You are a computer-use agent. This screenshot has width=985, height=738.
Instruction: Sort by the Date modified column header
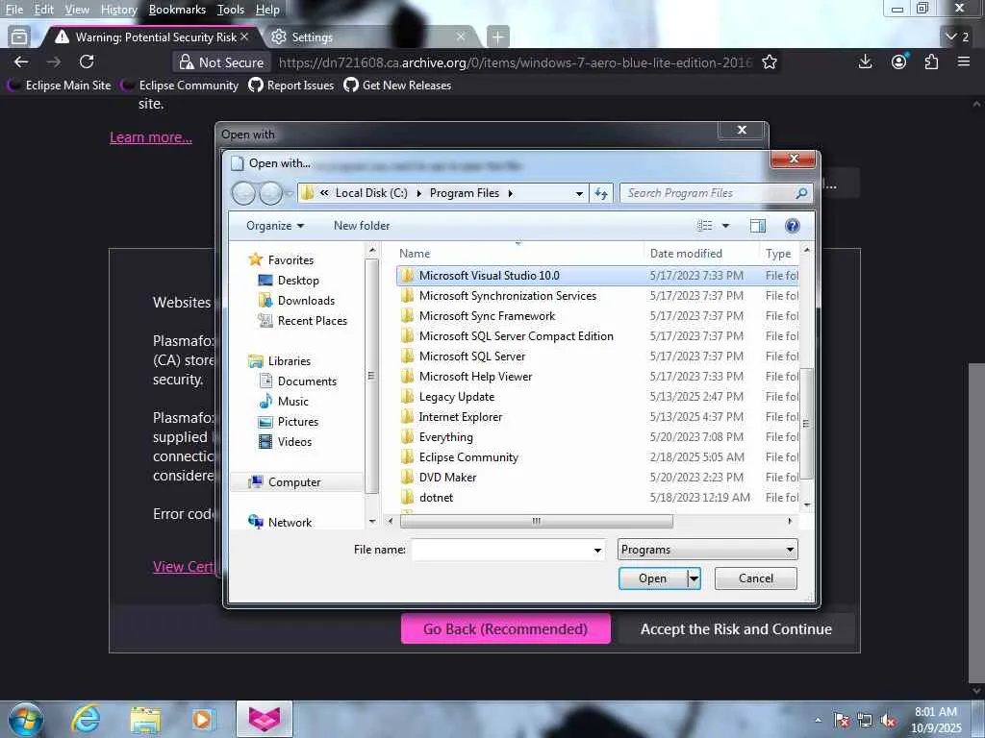point(701,254)
